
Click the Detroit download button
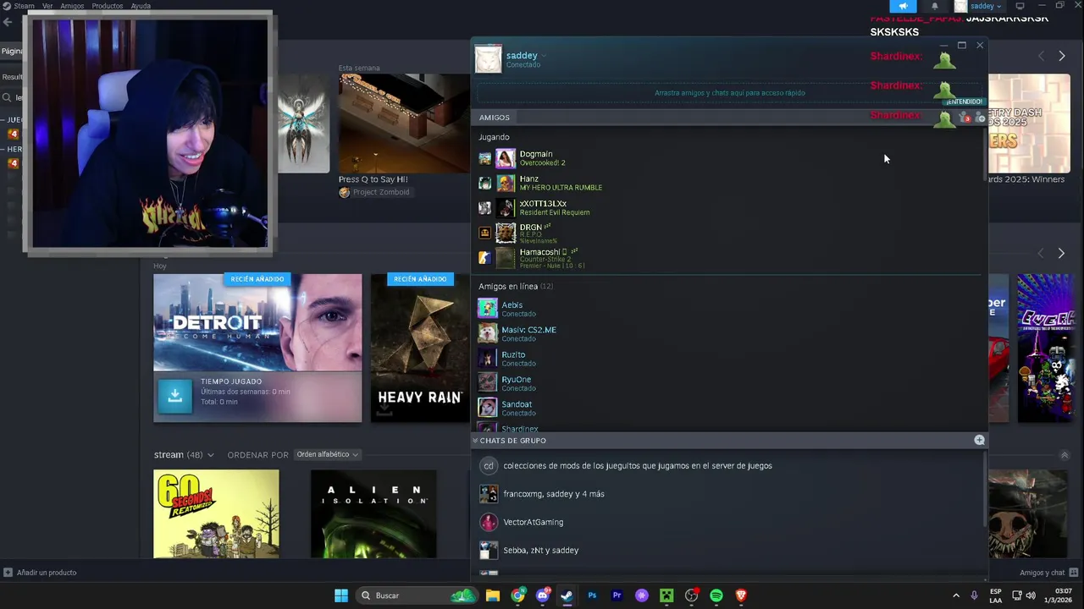pos(175,396)
